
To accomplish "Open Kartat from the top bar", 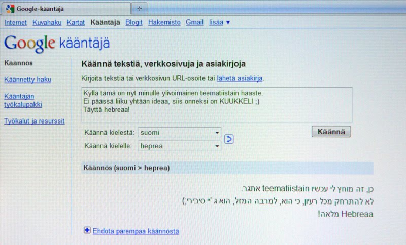I will tap(76, 23).
